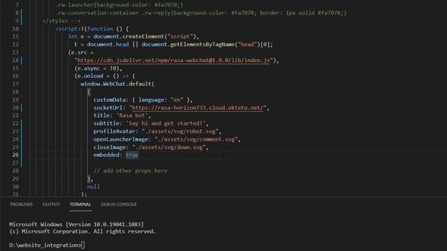Click the .rw-conversation-container .rw-reply CSS line
This screenshot has height=251, width=447.
click(201, 13)
